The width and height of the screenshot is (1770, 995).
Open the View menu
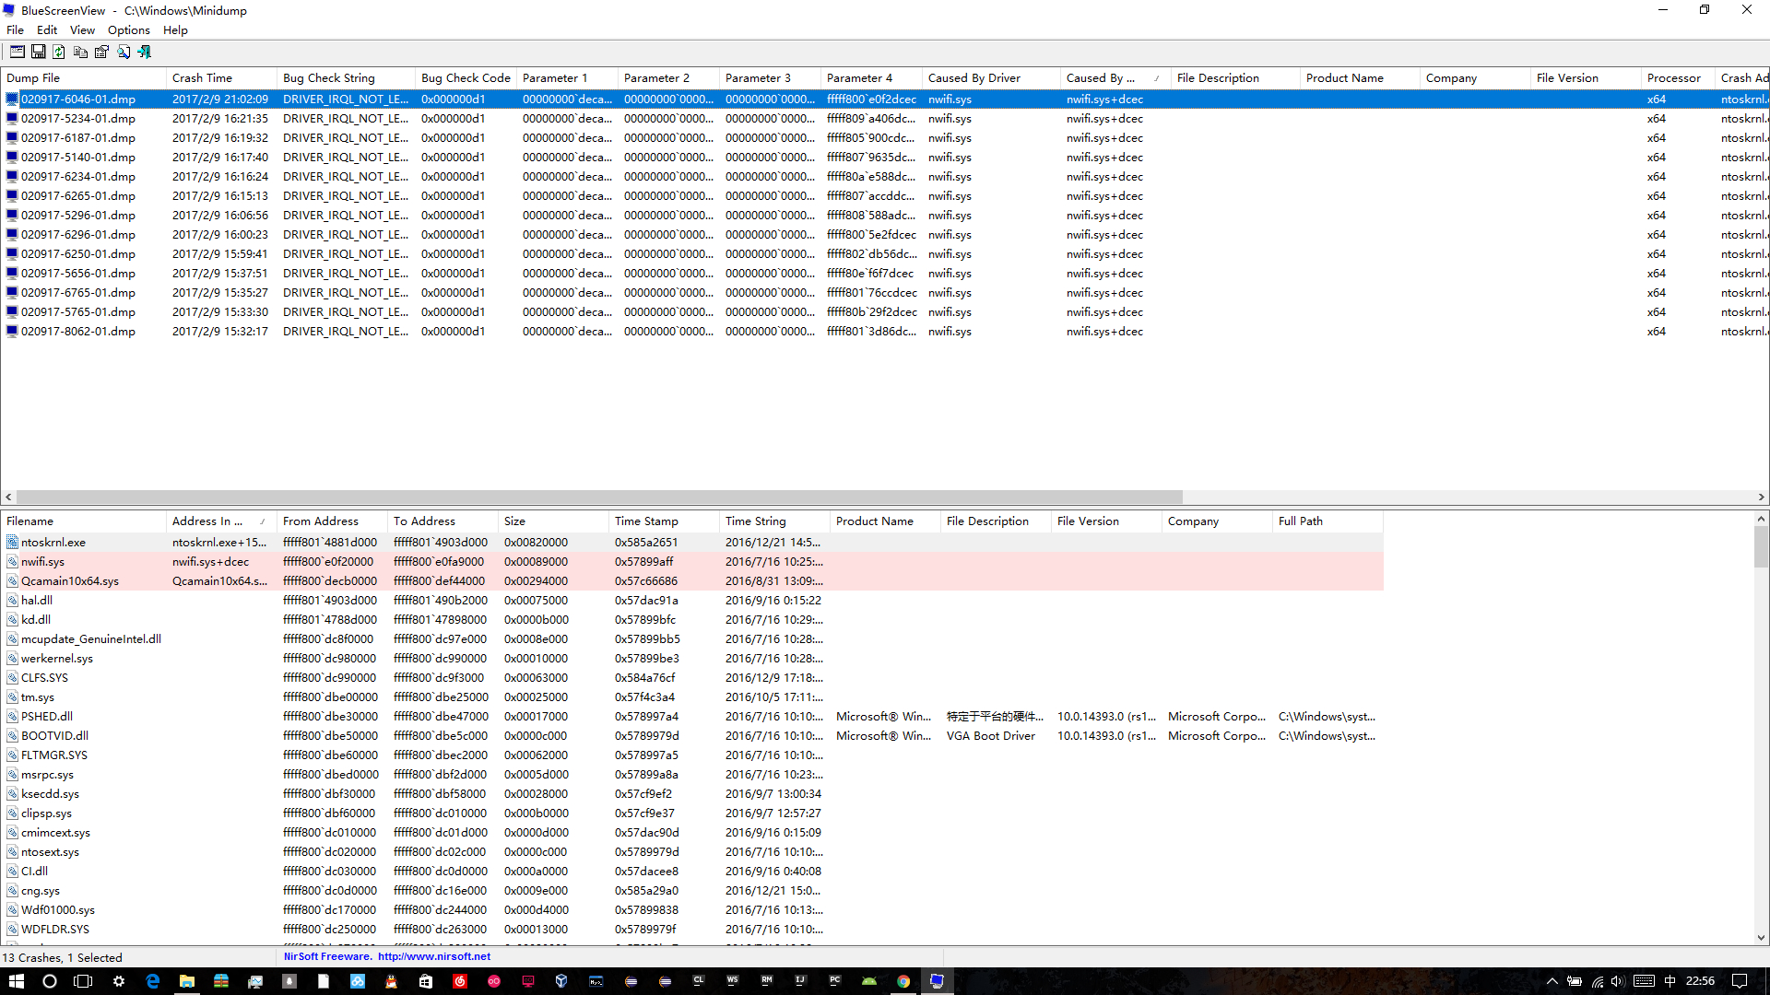pos(82,30)
